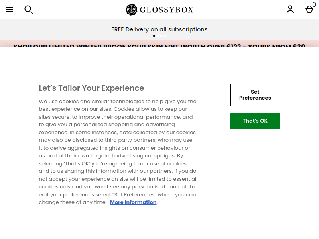Image resolution: width=319 pixels, height=239 pixels.
Task: Click the Let's Tailor Your Experience heading
Action: pyautogui.click(x=91, y=88)
